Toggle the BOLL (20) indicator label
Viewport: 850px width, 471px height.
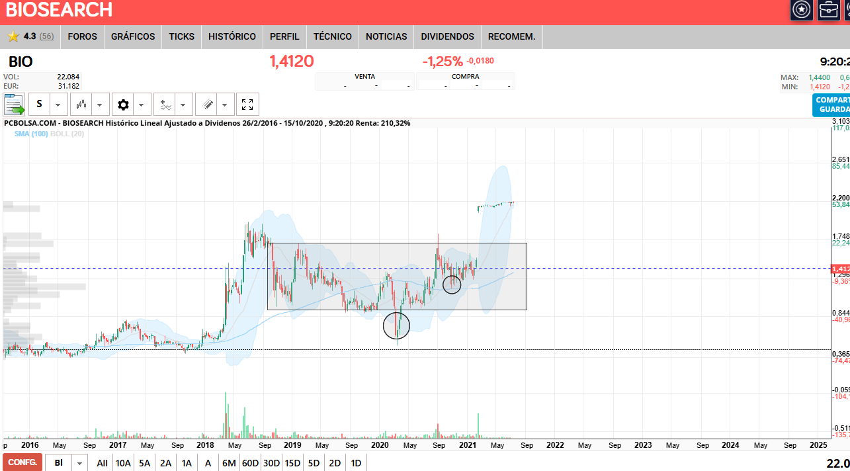pos(67,134)
